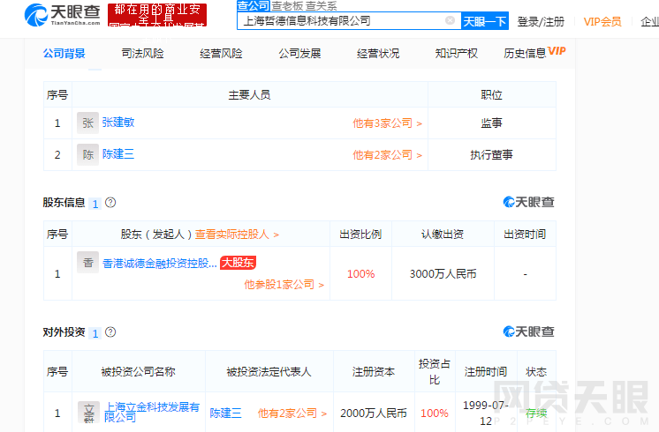Select the 查老板 search tab
Viewport: 659px width, 432px height.
[x=287, y=6]
